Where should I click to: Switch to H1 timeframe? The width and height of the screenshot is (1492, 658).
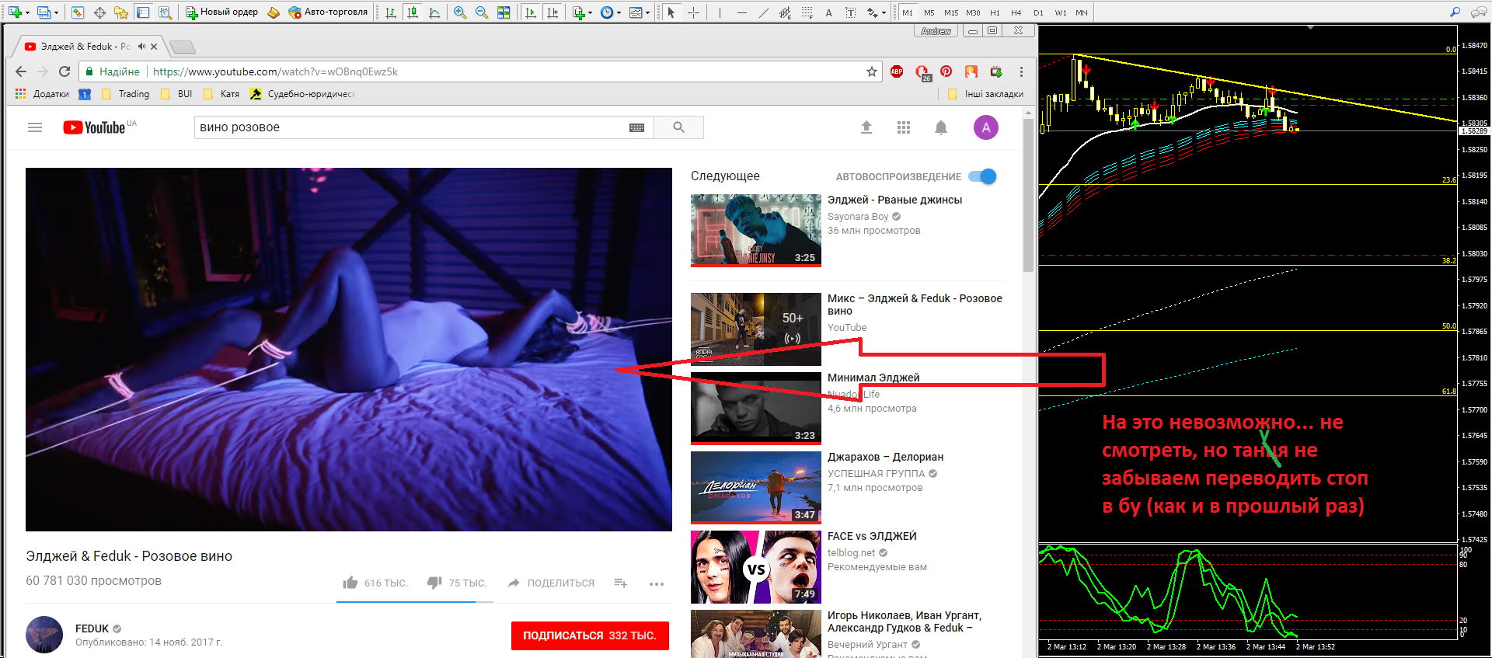(995, 12)
